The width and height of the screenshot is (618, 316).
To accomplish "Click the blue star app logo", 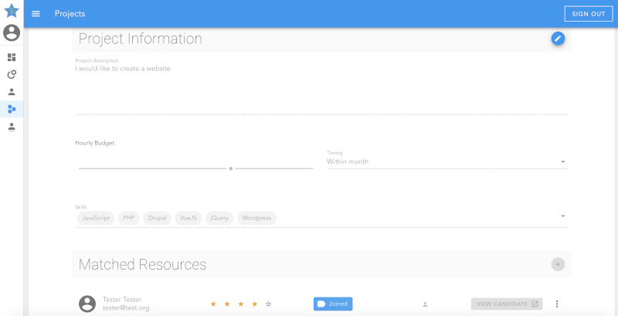I will (12, 11).
